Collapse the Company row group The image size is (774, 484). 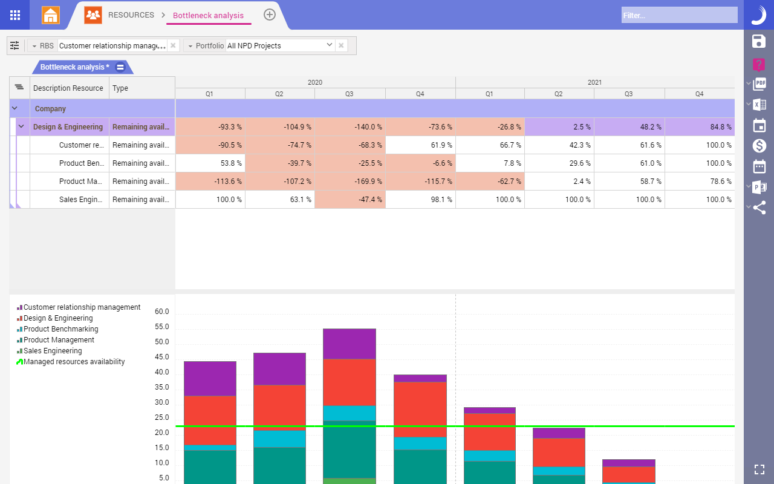(x=14, y=108)
